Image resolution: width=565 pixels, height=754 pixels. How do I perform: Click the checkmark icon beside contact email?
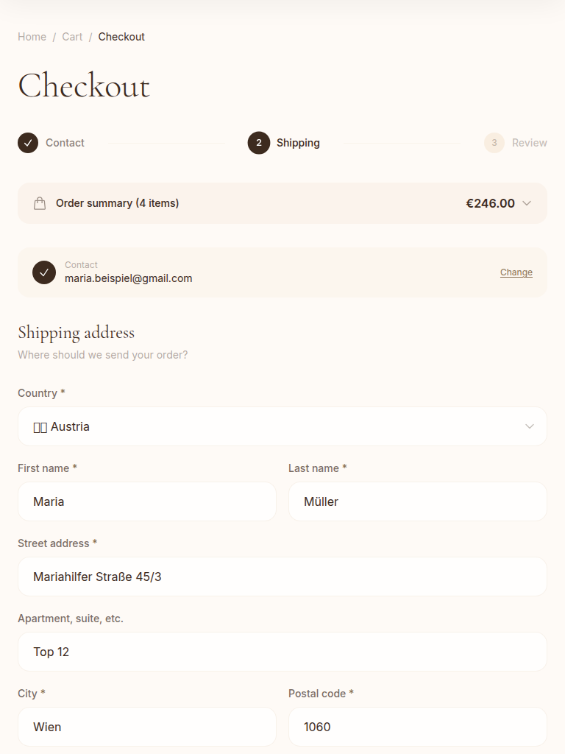click(x=44, y=272)
